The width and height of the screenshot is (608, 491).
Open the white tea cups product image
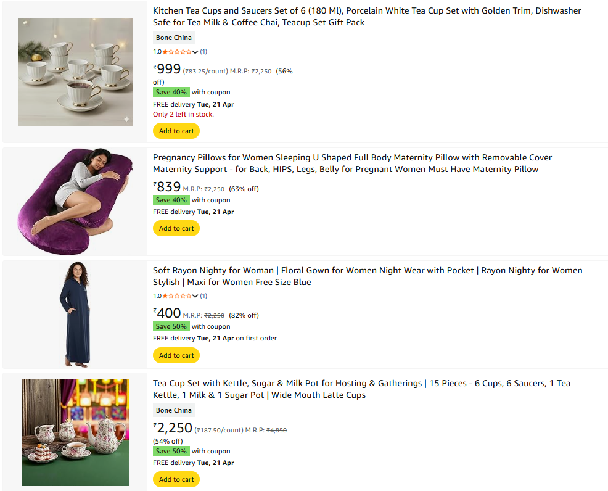pos(75,72)
